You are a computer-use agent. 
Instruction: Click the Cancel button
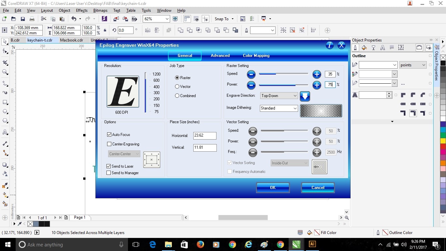tap(318, 188)
